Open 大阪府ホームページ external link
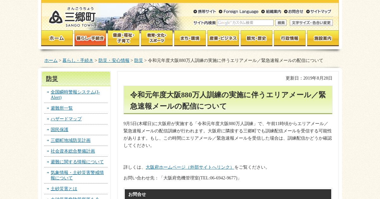 [190, 167]
